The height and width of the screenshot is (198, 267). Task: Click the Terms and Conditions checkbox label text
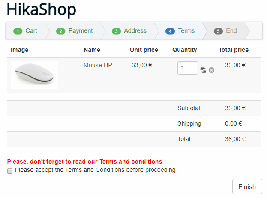95,170
